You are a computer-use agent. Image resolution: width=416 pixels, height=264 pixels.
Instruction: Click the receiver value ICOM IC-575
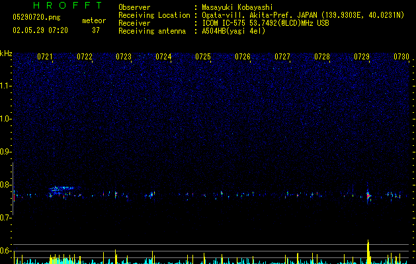[224, 23]
